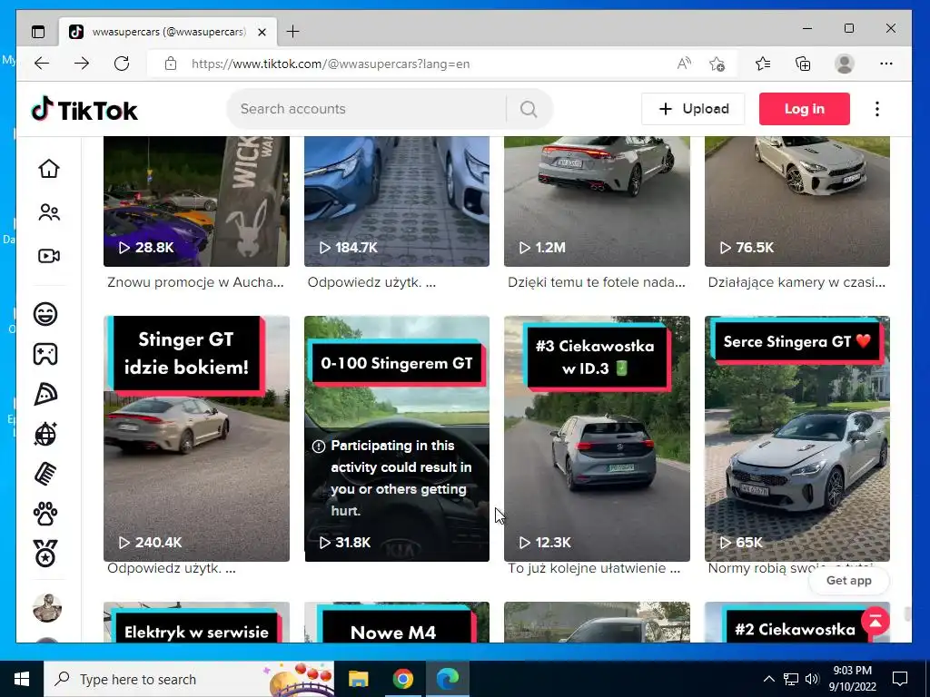The image size is (930, 697).
Task: Click the TikTok logo
Action: pyautogui.click(x=84, y=110)
